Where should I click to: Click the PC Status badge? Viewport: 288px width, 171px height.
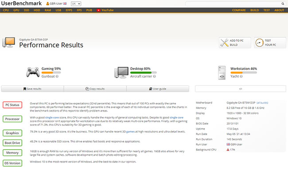[12, 105]
